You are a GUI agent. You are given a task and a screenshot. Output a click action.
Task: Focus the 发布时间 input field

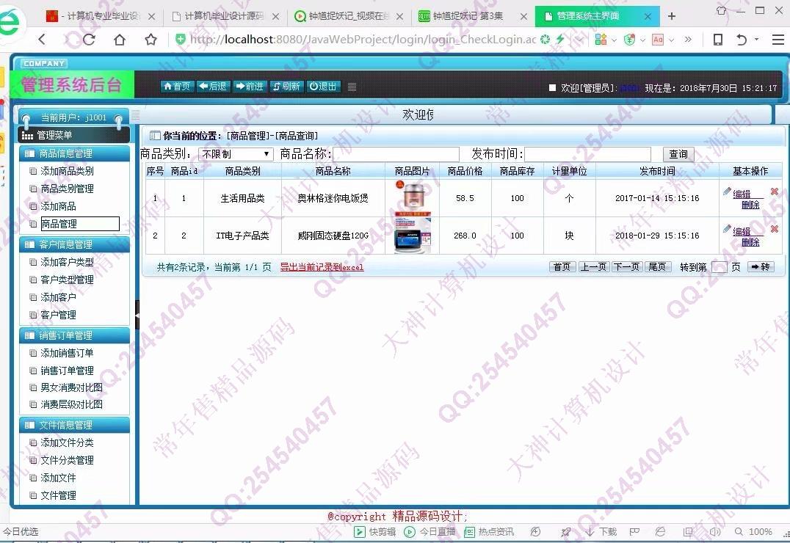[x=587, y=154]
